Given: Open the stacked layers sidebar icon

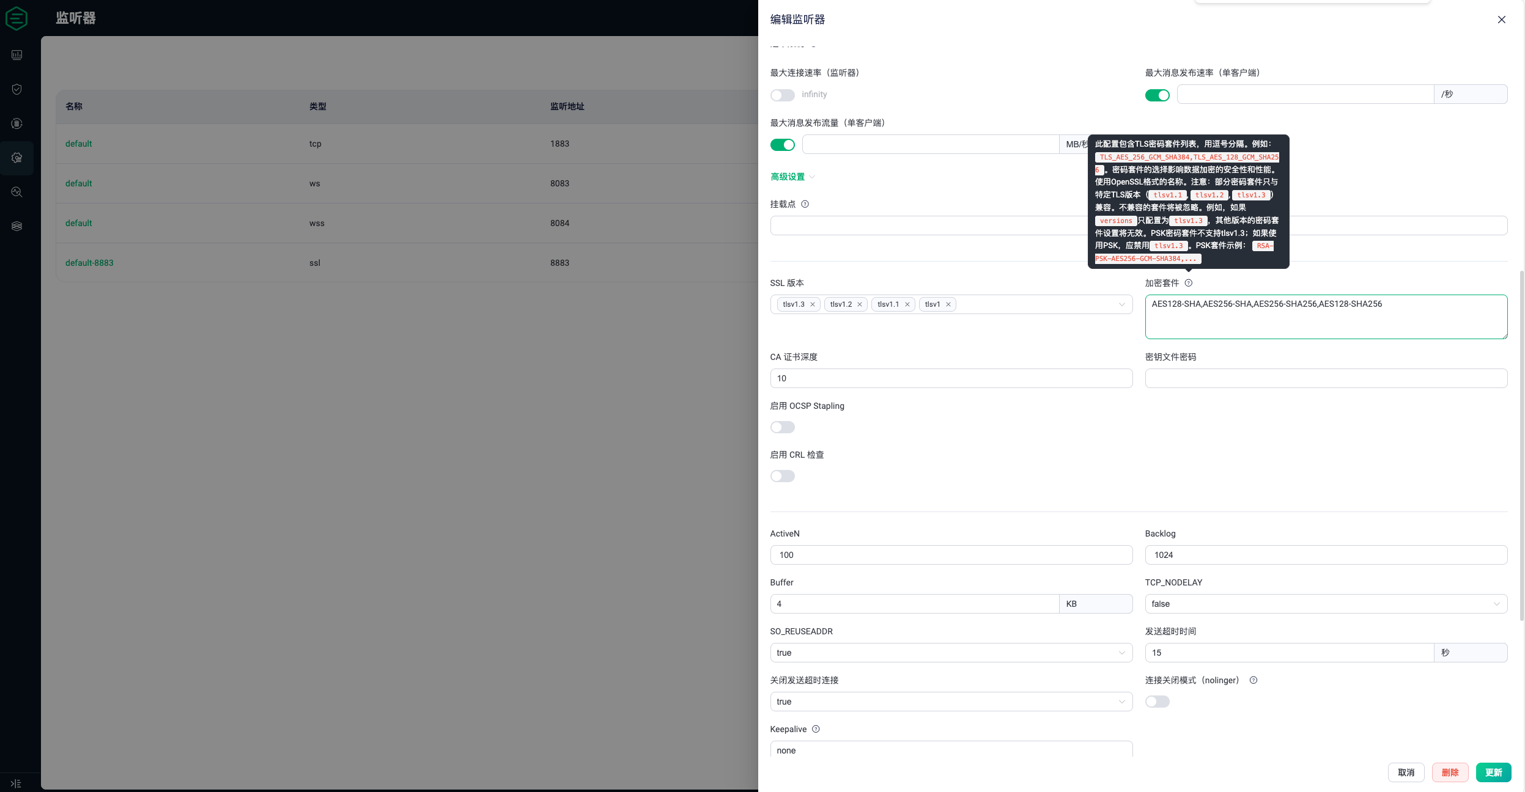Looking at the screenshot, I should coord(17,226).
